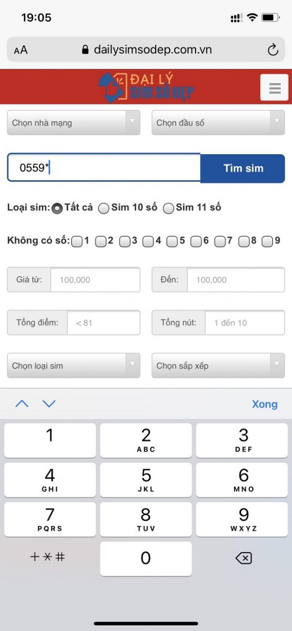Open the Chọn loại sim combo box
This screenshot has width=292, height=631.
74,365
